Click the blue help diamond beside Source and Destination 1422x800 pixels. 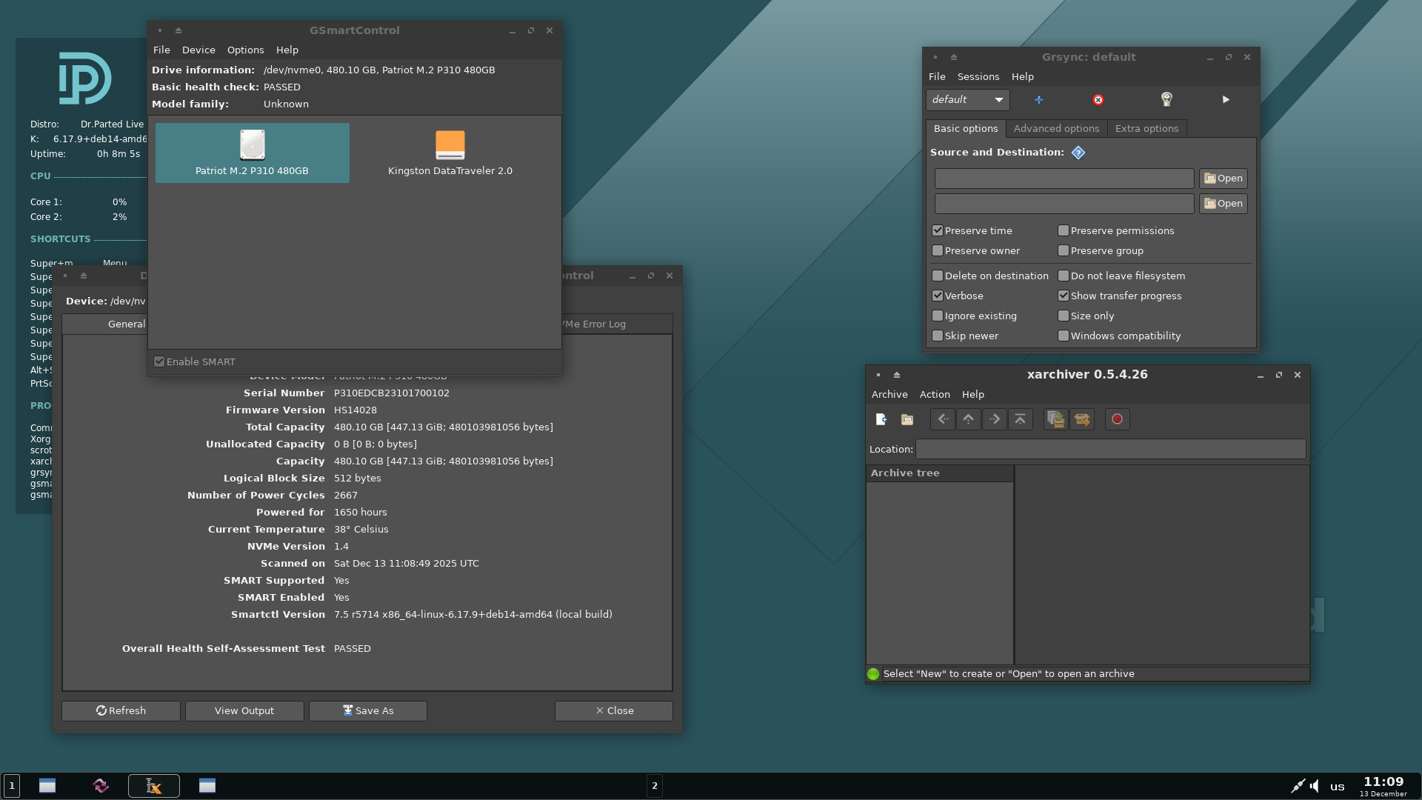click(x=1078, y=153)
